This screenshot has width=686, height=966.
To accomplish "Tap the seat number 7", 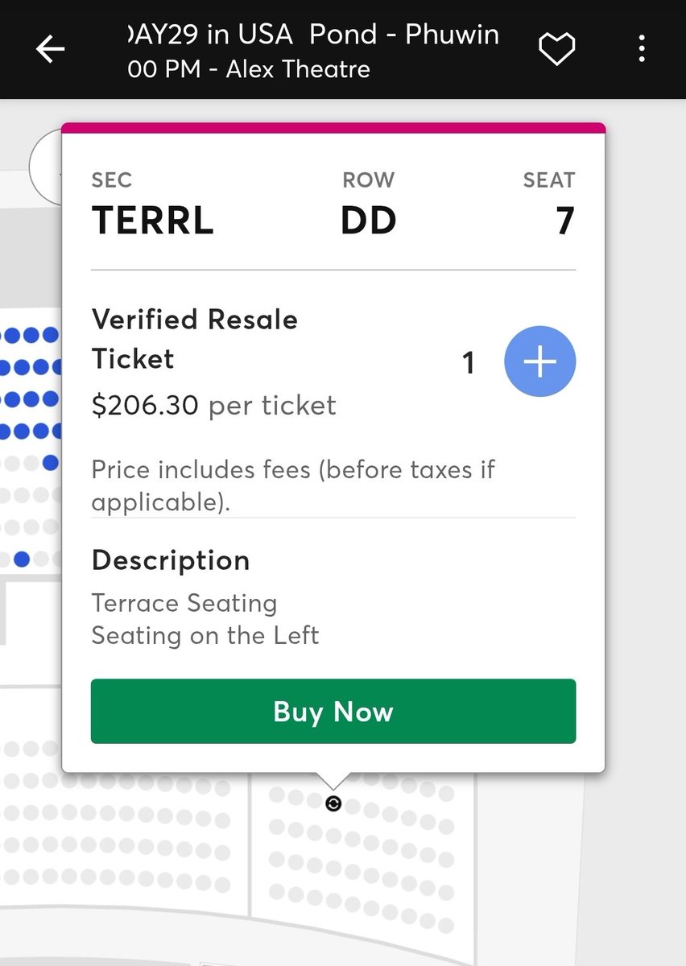I will pos(565,221).
